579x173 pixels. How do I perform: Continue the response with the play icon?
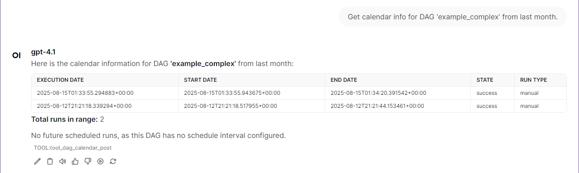(x=100, y=161)
